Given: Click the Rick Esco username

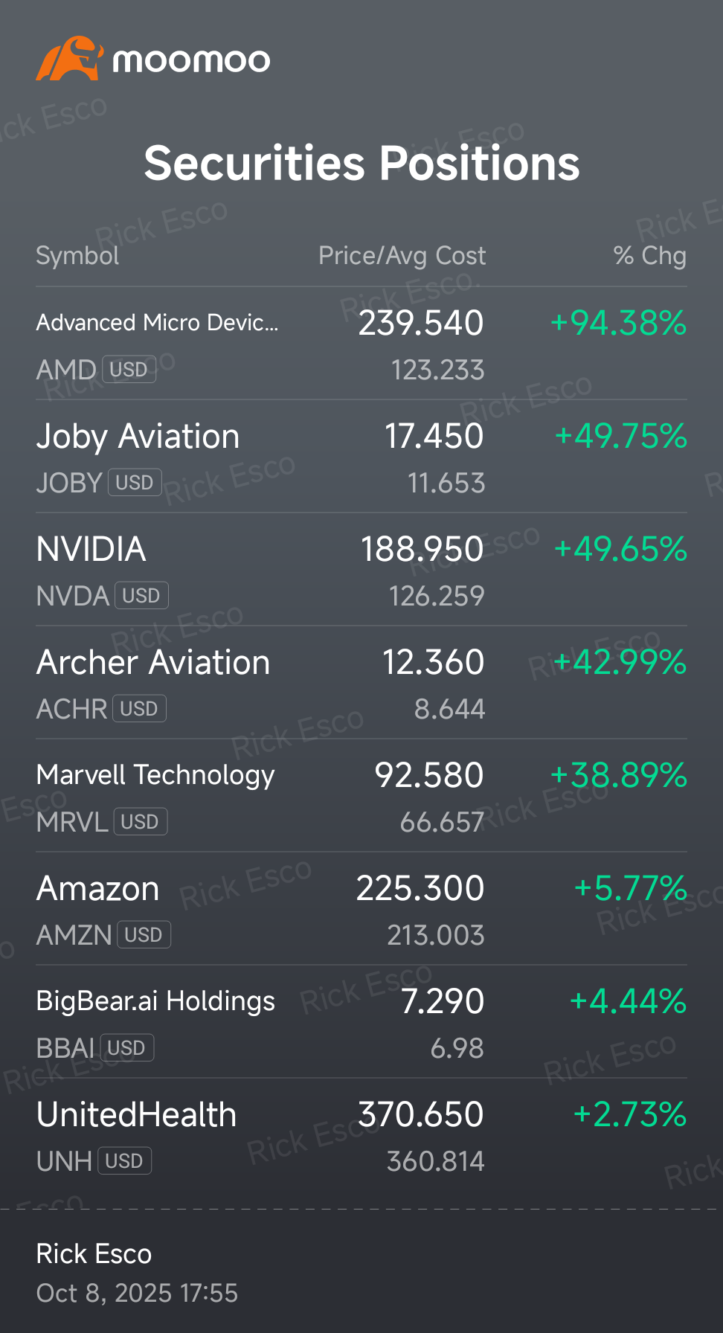Looking at the screenshot, I should click(x=94, y=1254).
